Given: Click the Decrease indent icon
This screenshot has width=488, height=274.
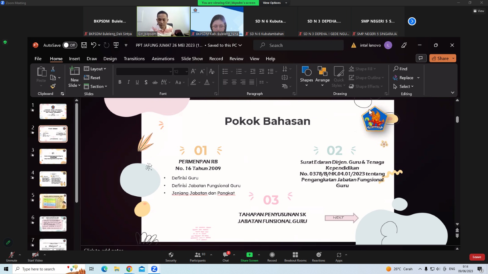Looking at the screenshot, I should tap(253, 71).
